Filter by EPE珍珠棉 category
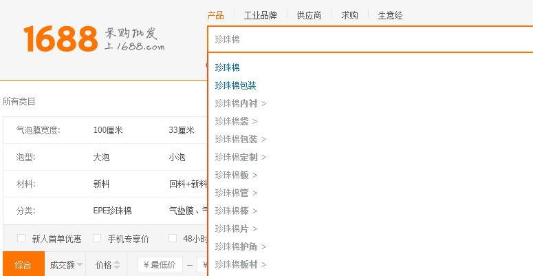Viewport: 533px width, 276px height. tap(113, 211)
